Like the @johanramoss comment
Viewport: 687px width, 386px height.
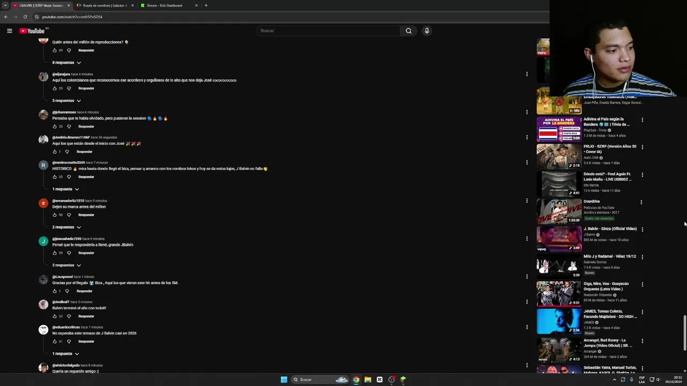[54, 127]
